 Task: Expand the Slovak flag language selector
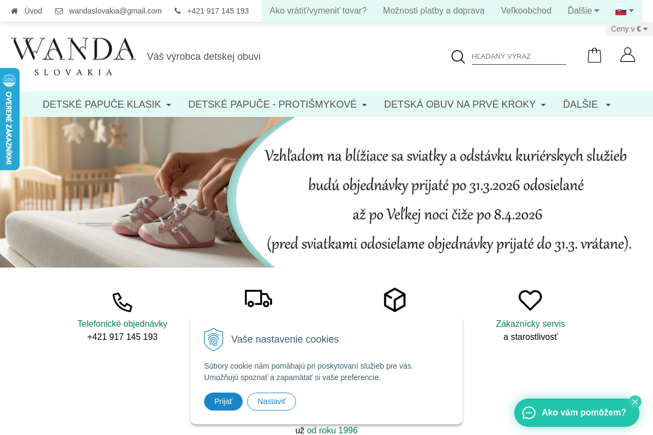coord(625,11)
